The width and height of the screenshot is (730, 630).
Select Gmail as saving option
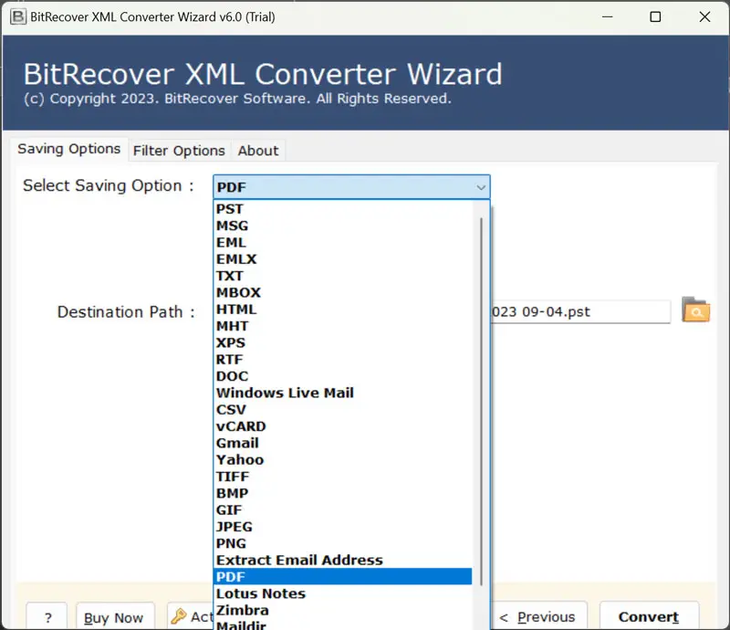(x=343, y=443)
